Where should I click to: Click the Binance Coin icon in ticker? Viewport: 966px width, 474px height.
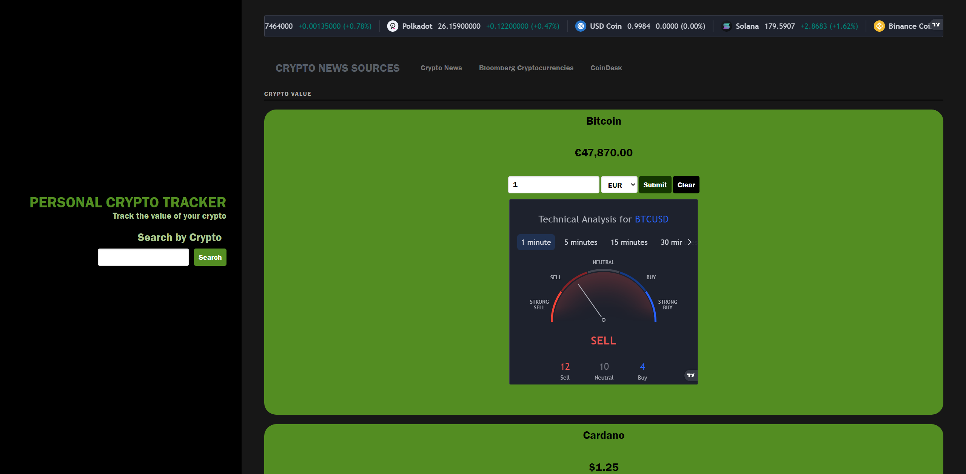coord(879,26)
